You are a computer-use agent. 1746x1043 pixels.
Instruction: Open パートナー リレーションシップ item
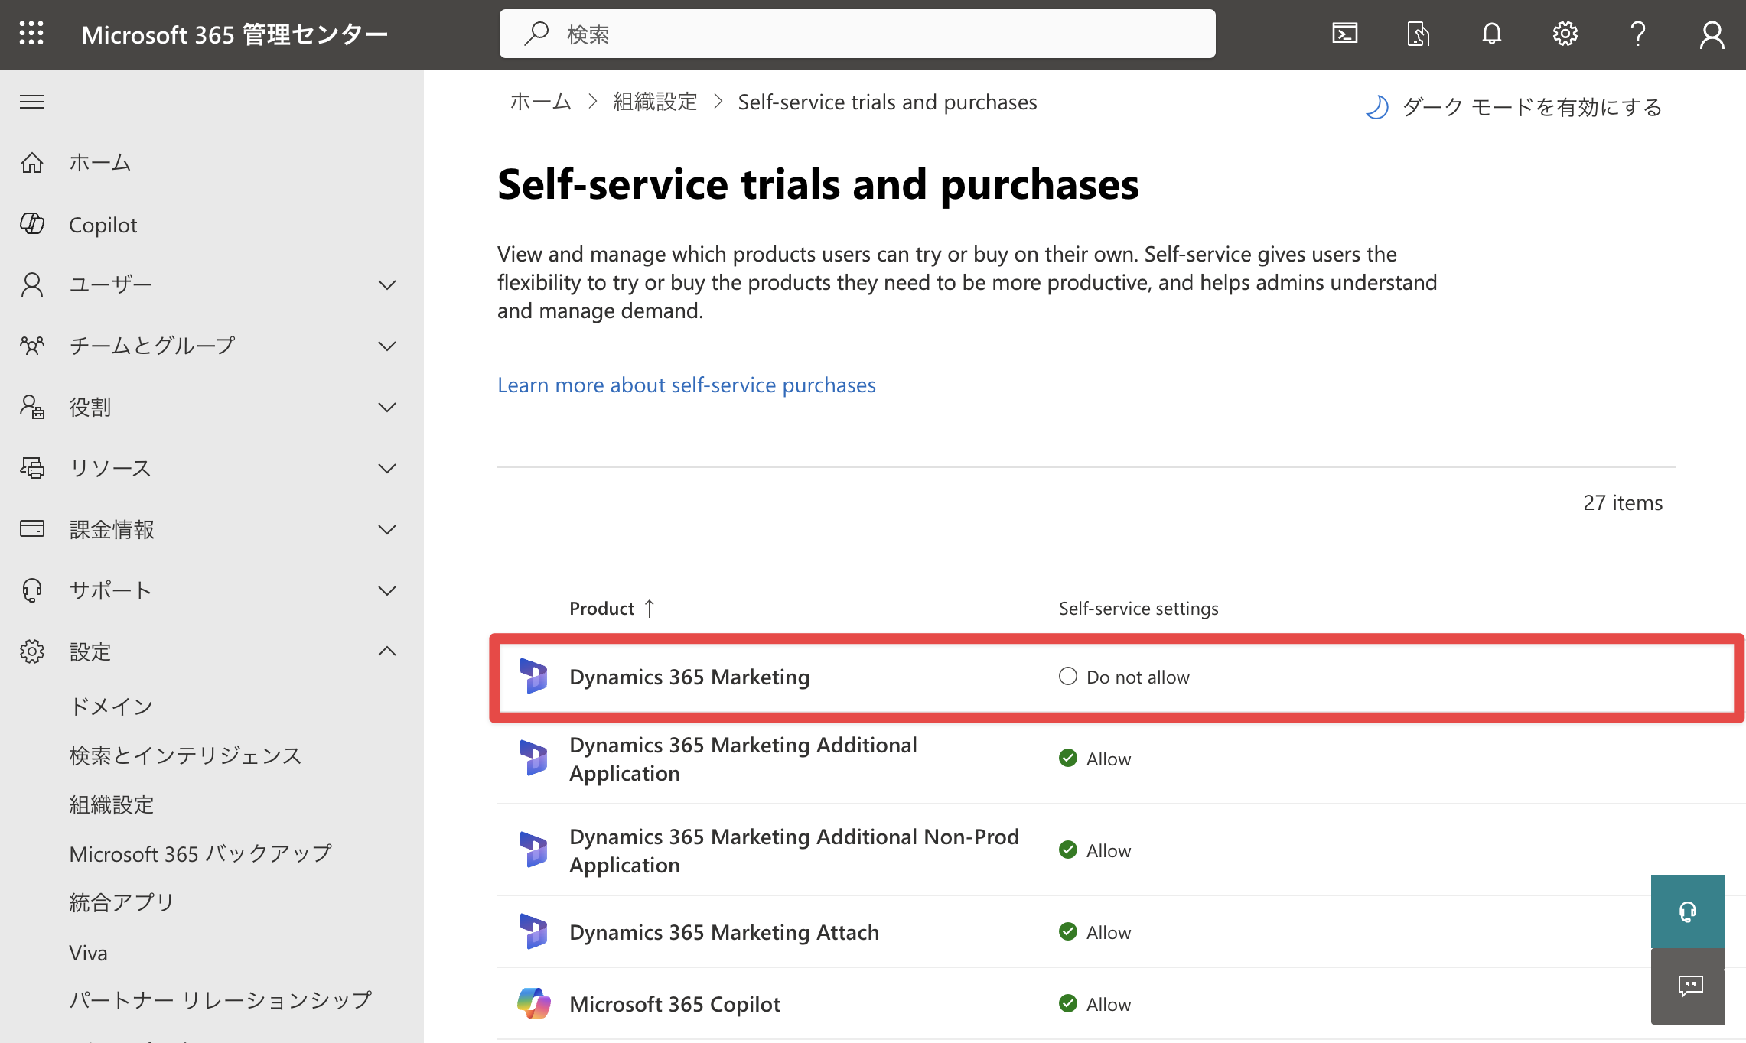click(x=220, y=1000)
